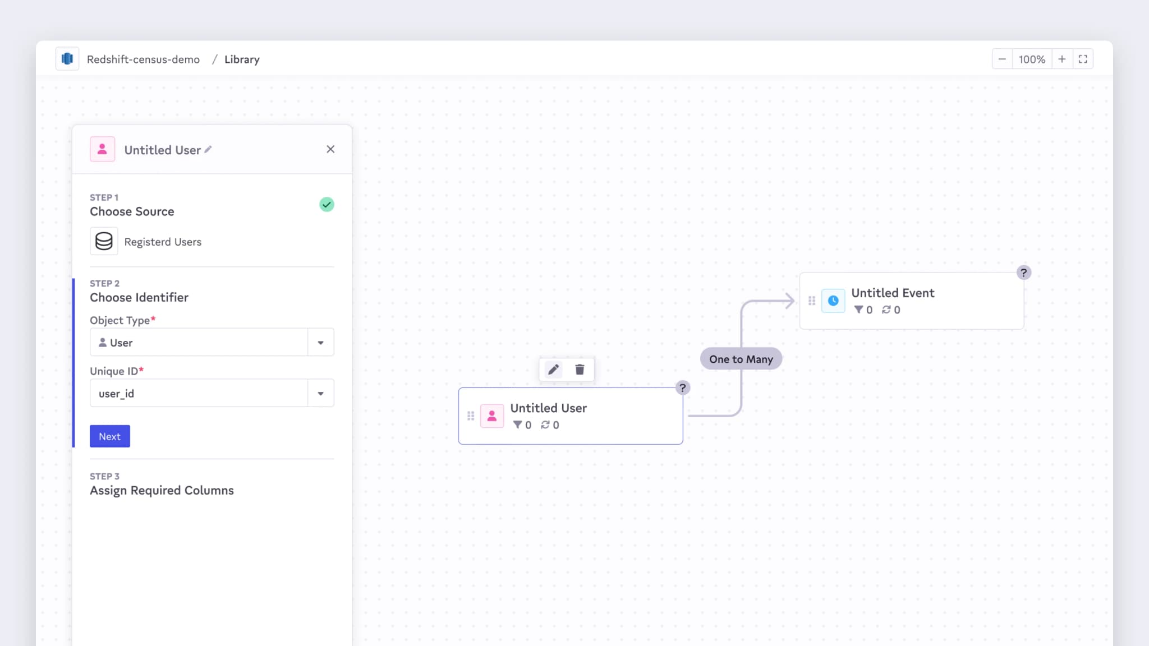Open Redshift-census-demo breadcrumb
The height and width of the screenshot is (646, 1149).
143,59
